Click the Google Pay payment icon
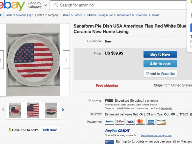 click(120, 122)
